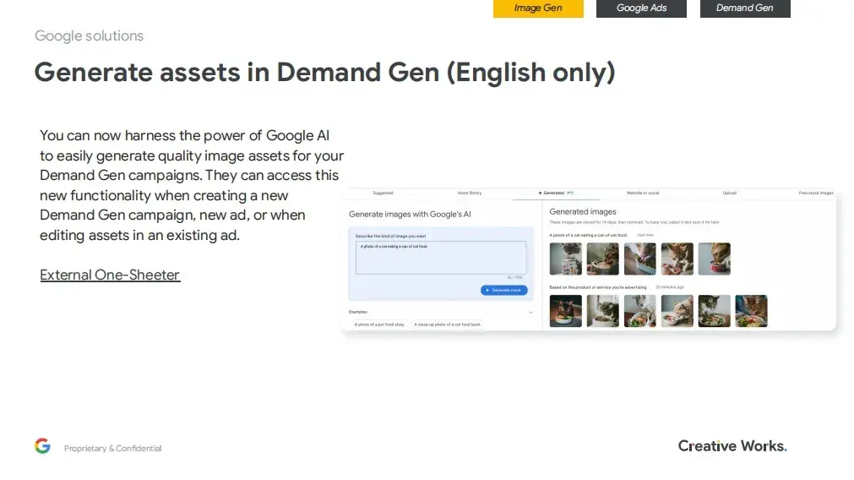Click the 'Generate images with Google's AI' heading
Screen dimensions: 854x480
coord(410,214)
